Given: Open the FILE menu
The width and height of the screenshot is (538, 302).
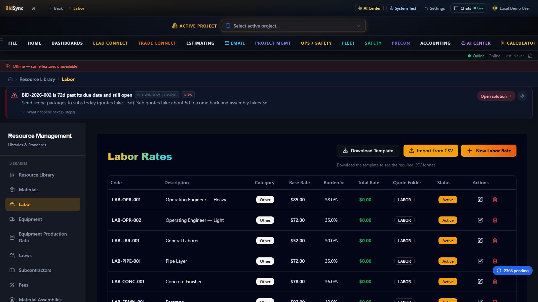Looking at the screenshot, I should (x=13, y=43).
